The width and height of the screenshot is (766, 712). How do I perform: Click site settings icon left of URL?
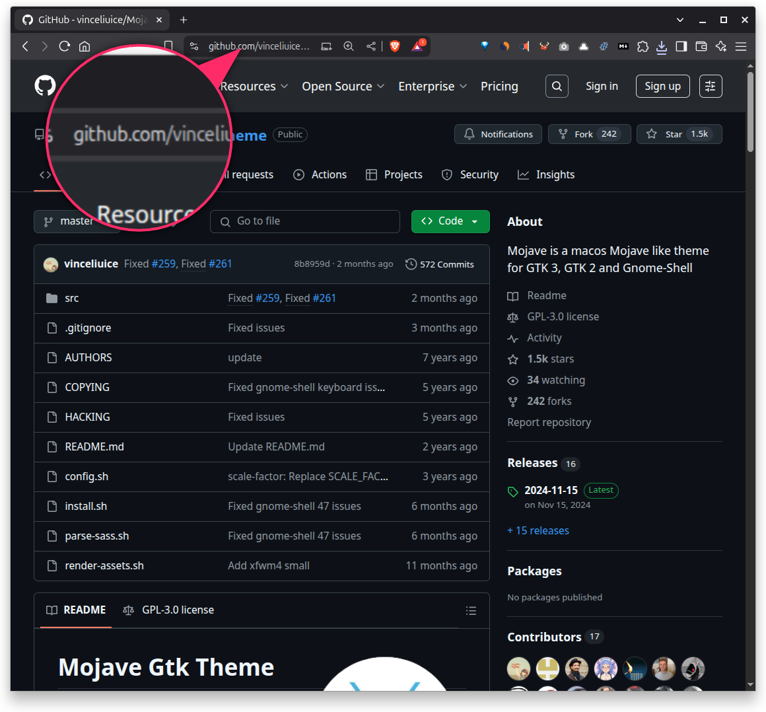click(x=194, y=46)
